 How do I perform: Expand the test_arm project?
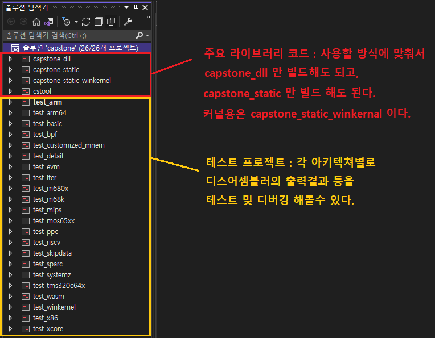point(10,102)
